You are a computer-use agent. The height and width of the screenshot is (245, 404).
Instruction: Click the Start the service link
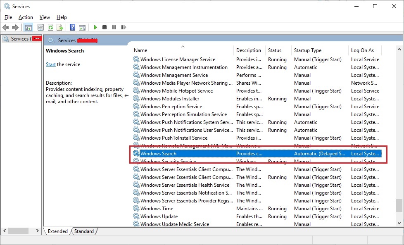(51, 64)
